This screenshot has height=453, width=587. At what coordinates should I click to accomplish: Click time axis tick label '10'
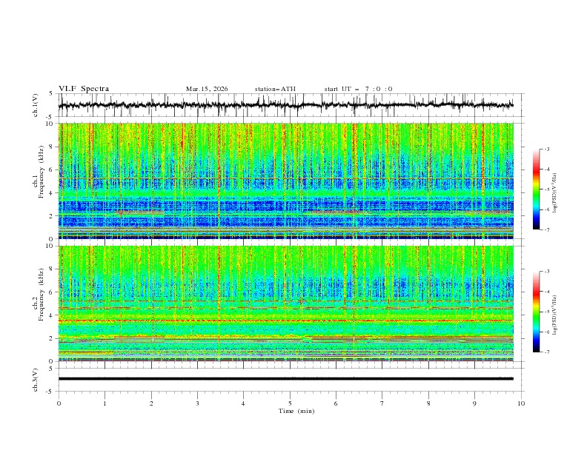[521, 403]
